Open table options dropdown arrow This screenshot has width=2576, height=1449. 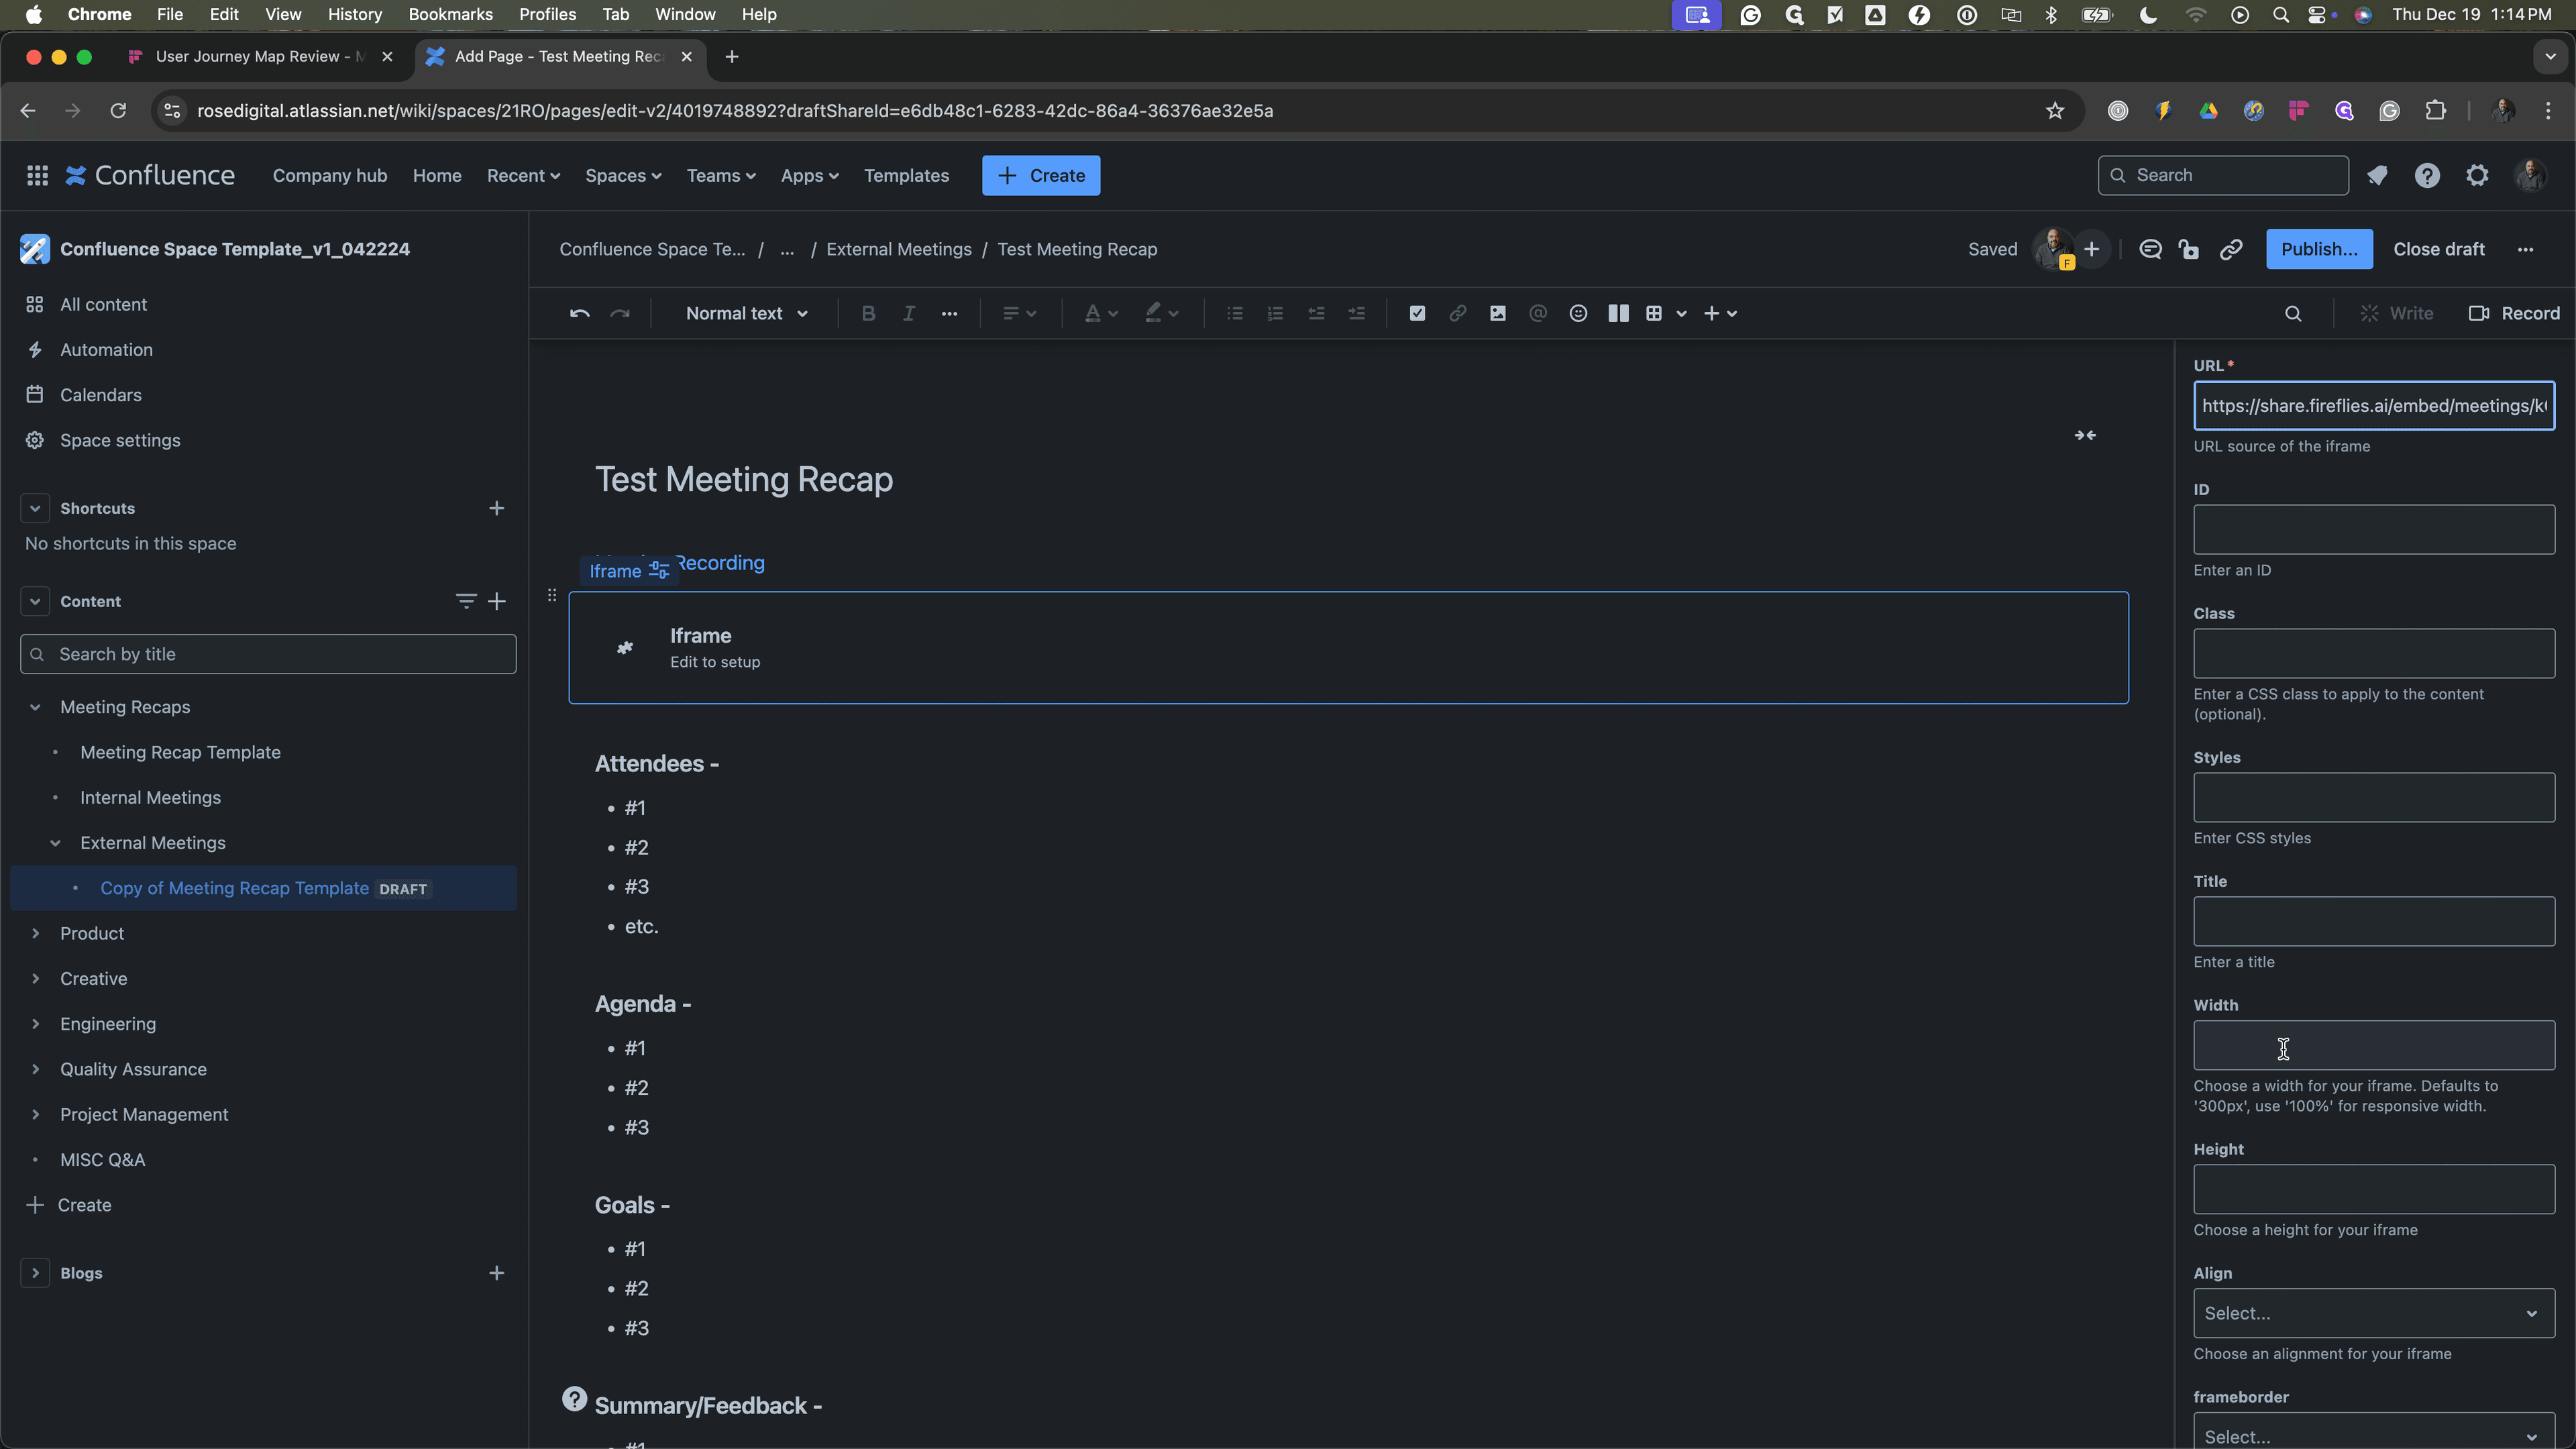[x=1682, y=314]
